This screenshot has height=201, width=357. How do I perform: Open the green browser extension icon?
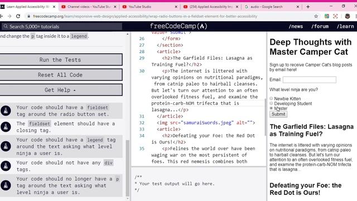pos(327,16)
